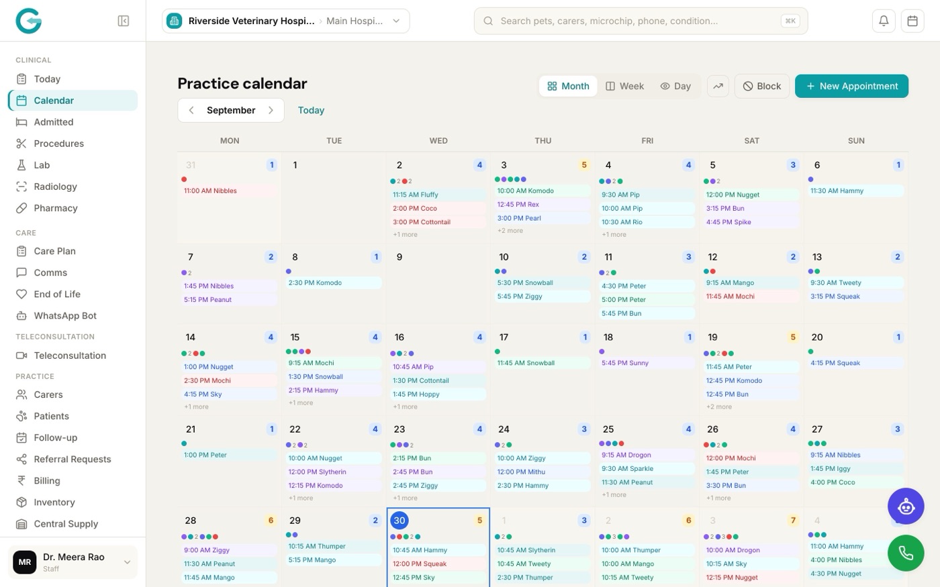
Task: Jump to Today link
Action: click(311, 110)
